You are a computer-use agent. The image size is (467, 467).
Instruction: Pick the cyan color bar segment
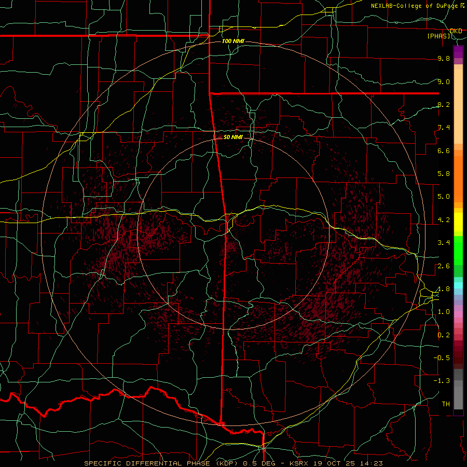458,285
